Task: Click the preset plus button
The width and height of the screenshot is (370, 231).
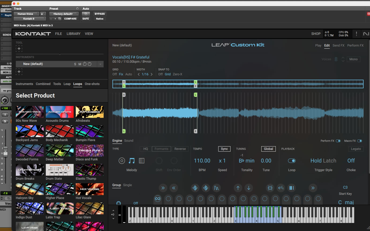Action: [x=55, y=19]
